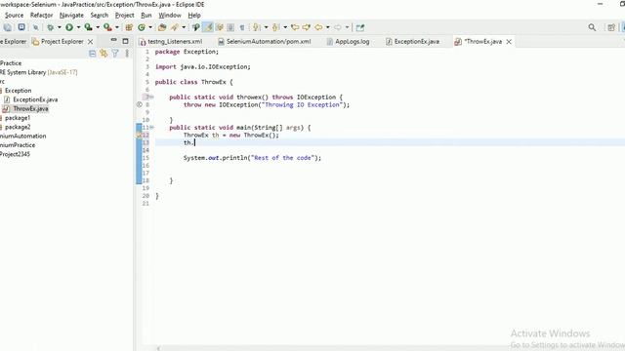Maximize the Project Explorer panel
The height and width of the screenshot is (351, 625).
point(125,41)
